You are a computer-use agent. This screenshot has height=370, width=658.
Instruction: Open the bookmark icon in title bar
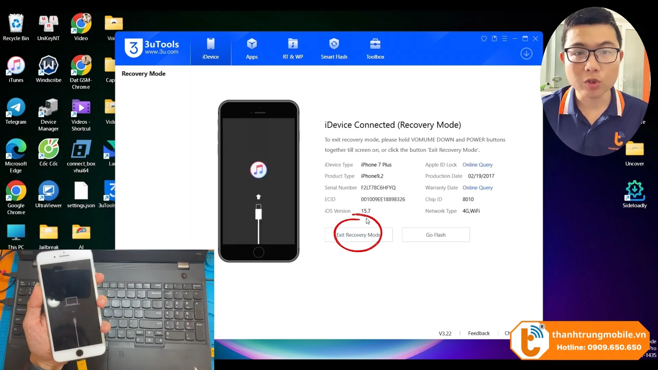(x=494, y=39)
